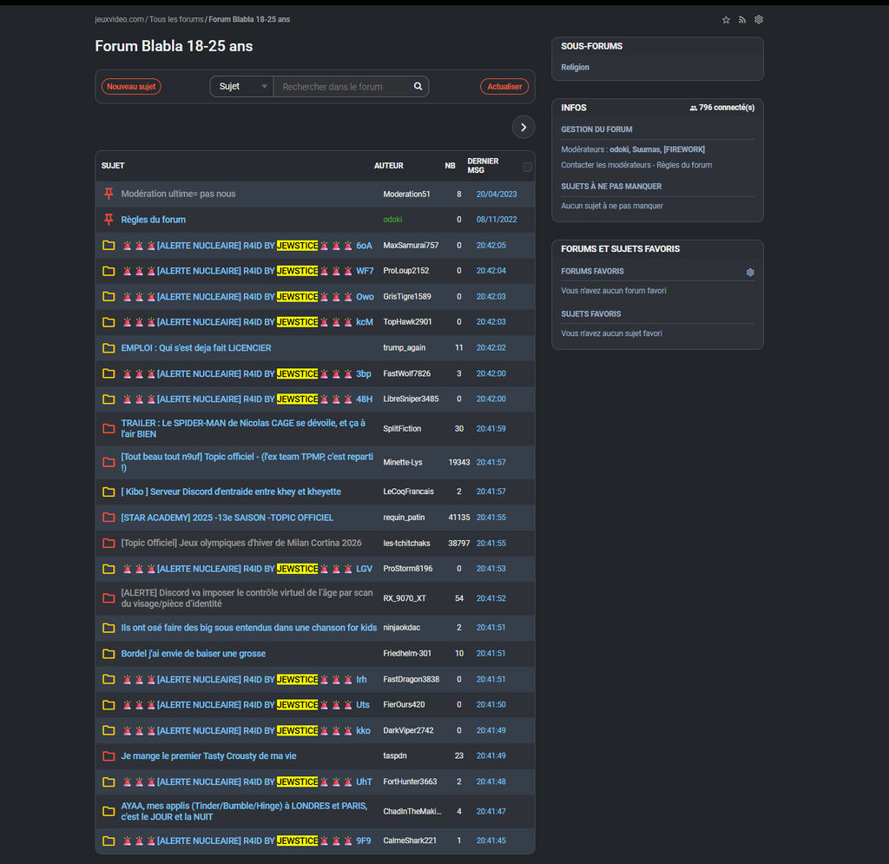Open the Sujet search type dropdown

pos(241,87)
